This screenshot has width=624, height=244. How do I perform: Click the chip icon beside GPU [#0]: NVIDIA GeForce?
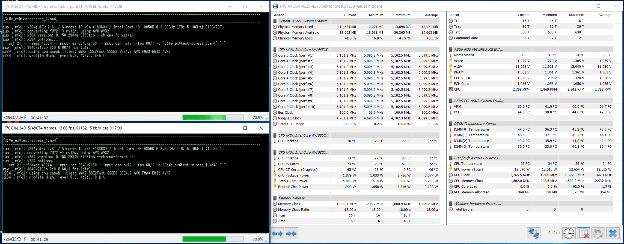[x=451, y=158]
